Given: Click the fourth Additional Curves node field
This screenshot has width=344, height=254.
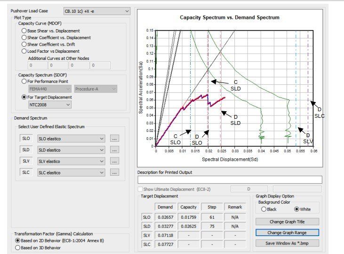Looking at the screenshot, I should pos(100,65).
